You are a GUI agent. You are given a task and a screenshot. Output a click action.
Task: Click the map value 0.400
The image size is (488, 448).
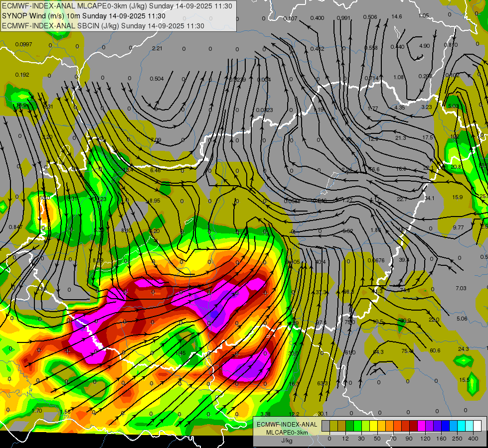(317, 18)
